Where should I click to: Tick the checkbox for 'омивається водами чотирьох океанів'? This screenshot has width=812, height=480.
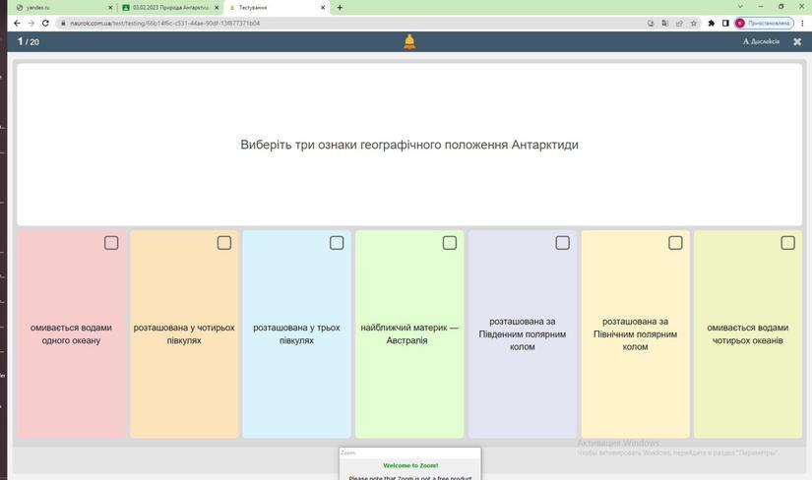coord(787,243)
